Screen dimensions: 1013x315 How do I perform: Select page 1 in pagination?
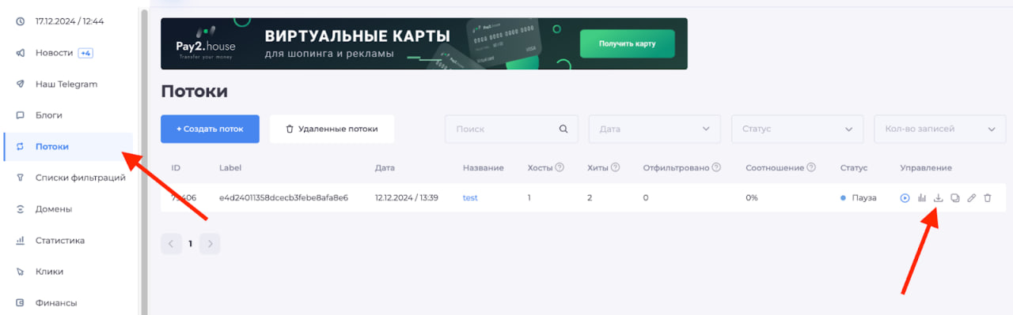click(x=191, y=244)
